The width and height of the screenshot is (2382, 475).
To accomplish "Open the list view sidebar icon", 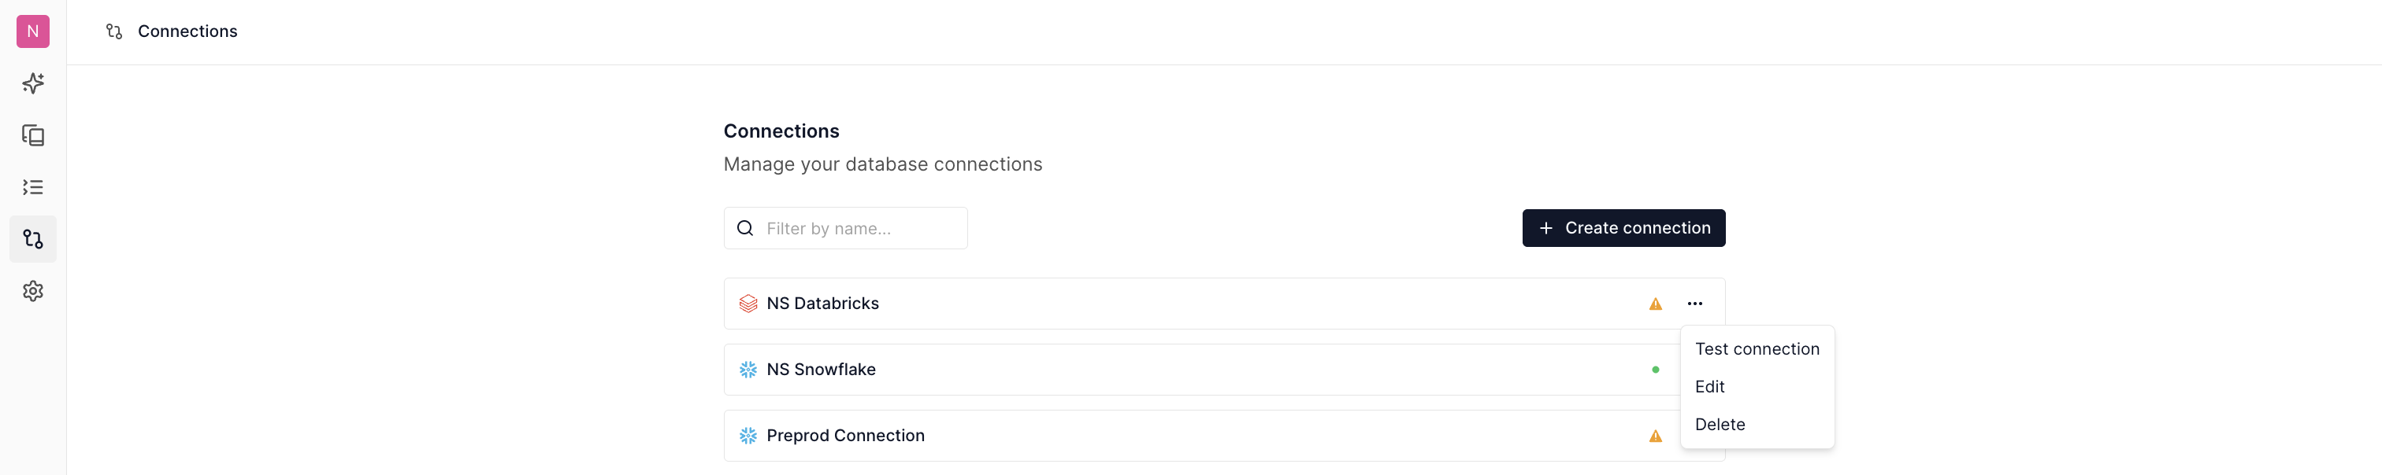I will point(33,187).
